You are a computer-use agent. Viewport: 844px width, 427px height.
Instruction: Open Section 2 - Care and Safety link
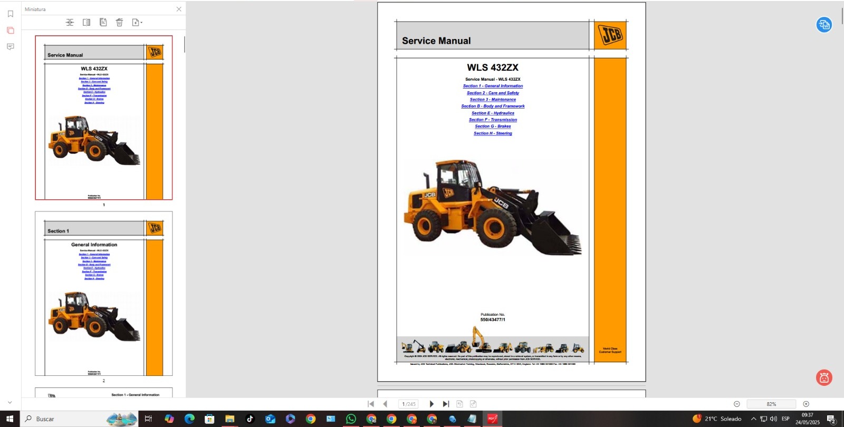[493, 93]
